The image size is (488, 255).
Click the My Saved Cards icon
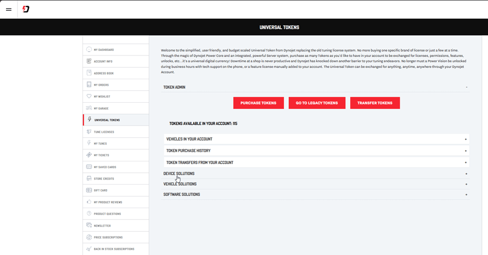pyautogui.click(x=89, y=167)
